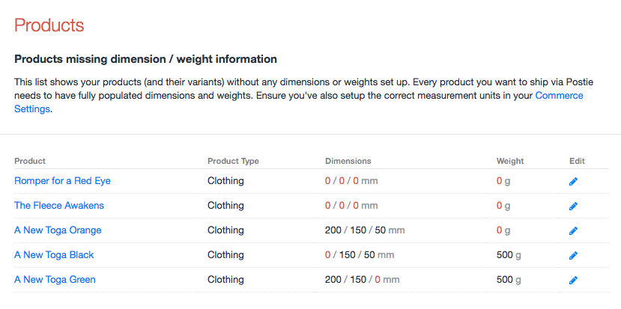621x309 pixels.
Task: Click dimensions value for A New Toga Black
Action: 360,254
